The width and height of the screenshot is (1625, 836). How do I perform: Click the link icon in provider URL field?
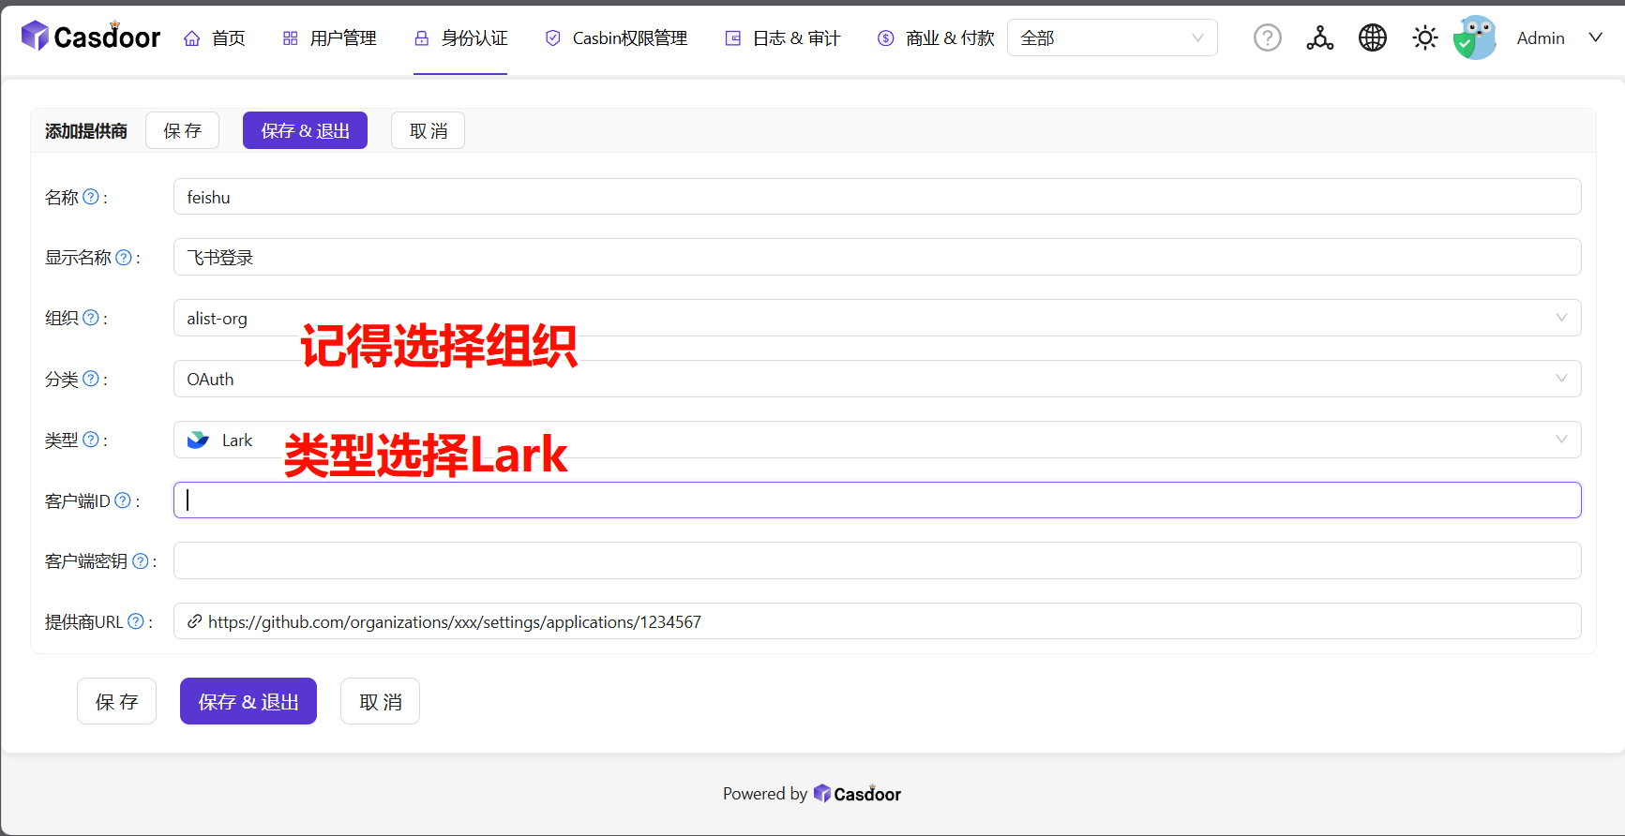coord(194,621)
